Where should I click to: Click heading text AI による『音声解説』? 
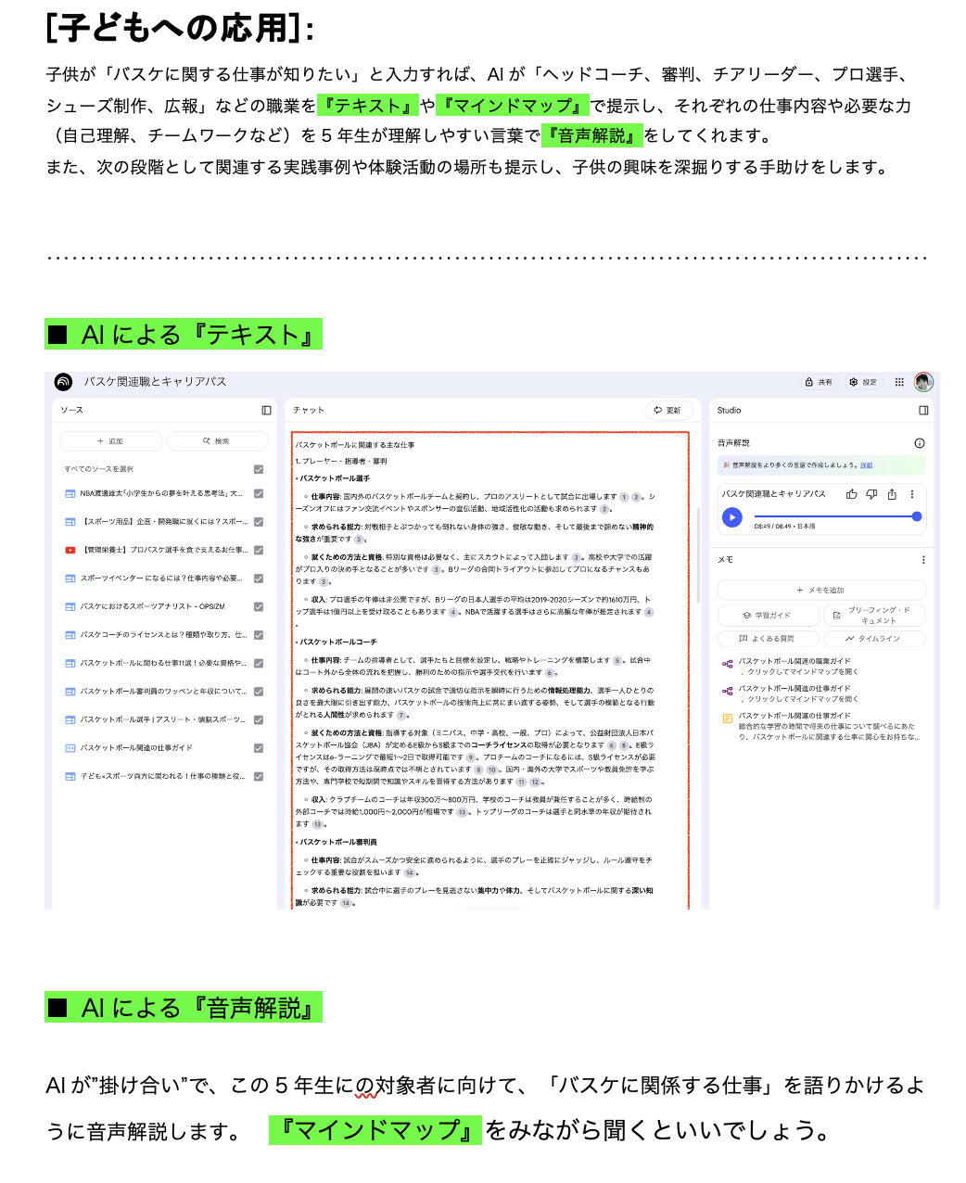(184, 1008)
